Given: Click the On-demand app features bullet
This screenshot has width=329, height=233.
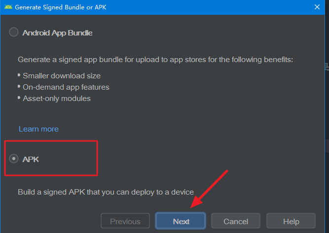Looking at the screenshot, I should pyautogui.click(x=66, y=87).
